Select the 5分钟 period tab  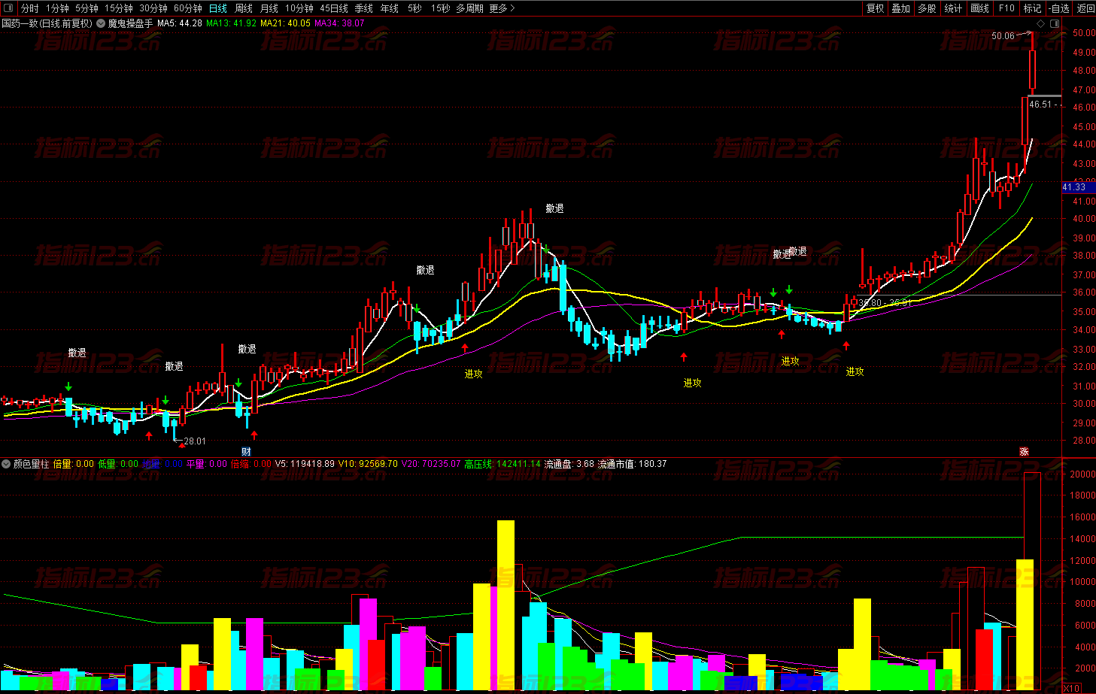[x=87, y=8]
